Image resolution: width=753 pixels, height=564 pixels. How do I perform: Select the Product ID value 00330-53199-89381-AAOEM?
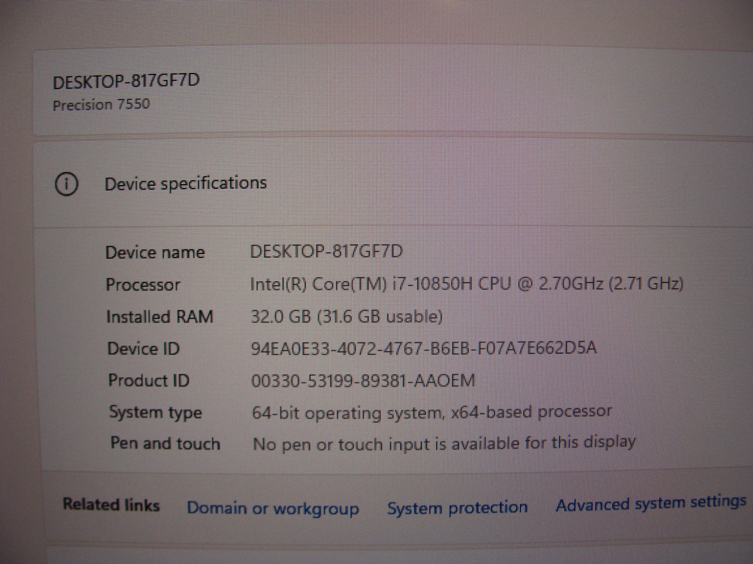(x=363, y=380)
